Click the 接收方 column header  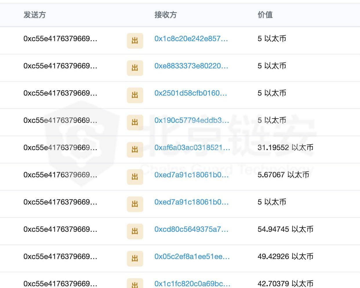pyautogui.click(x=166, y=15)
